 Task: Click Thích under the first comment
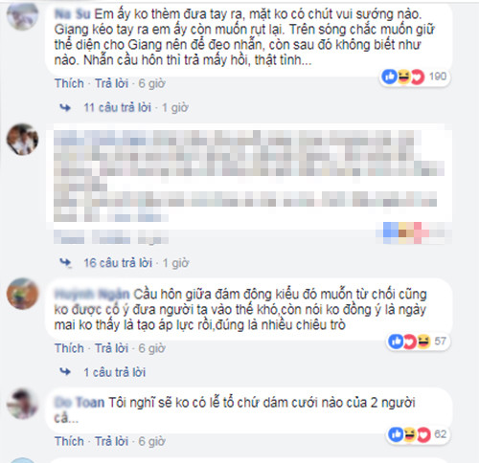click(69, 83)
